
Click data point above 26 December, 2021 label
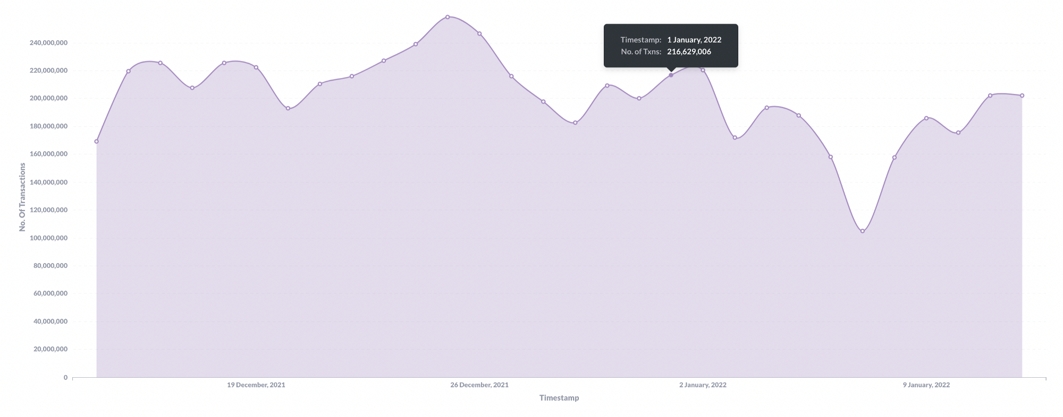[x=479, y=34]
